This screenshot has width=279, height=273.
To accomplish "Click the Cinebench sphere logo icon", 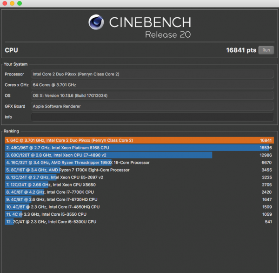I will pos(96,23).
